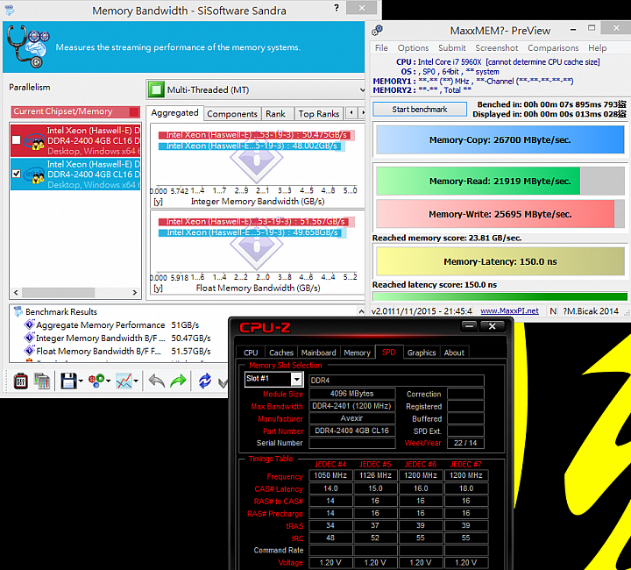Click the DDR4 memory type field
The height and width of the screenshot is (570, 631).
point(396,380)
